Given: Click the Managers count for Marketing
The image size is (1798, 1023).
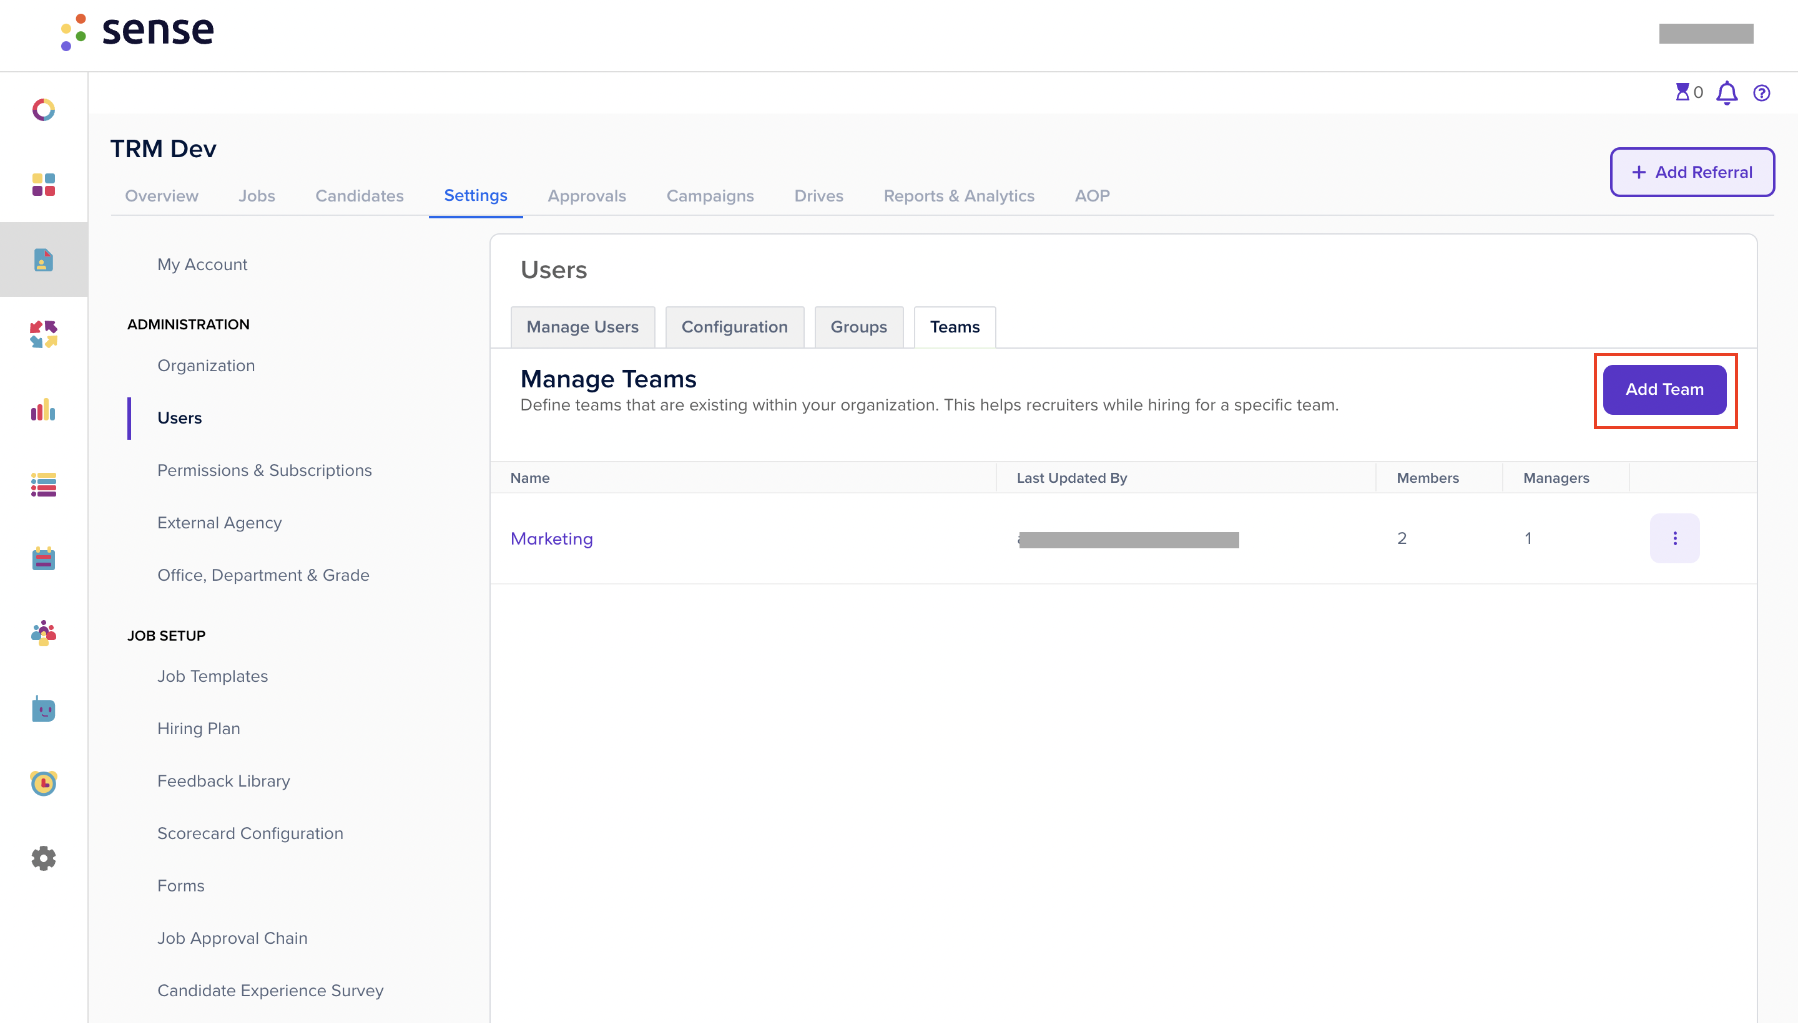Looking at the screenshot, I should 1527,538.
